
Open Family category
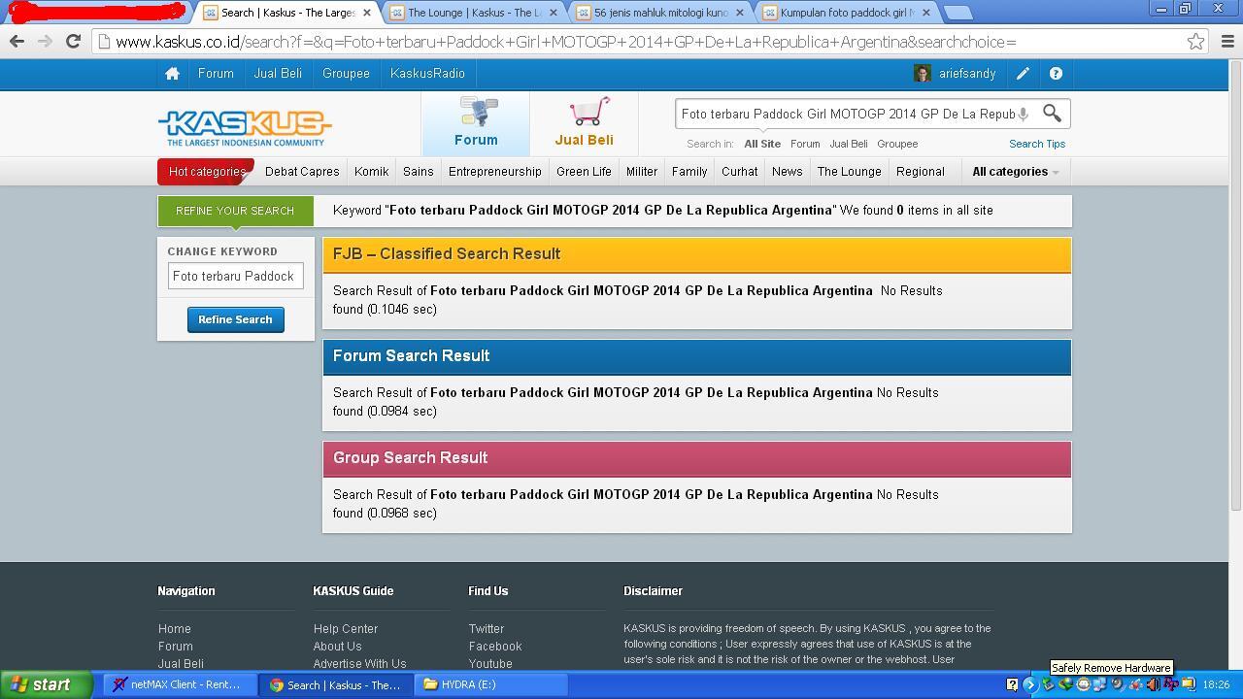689,172
